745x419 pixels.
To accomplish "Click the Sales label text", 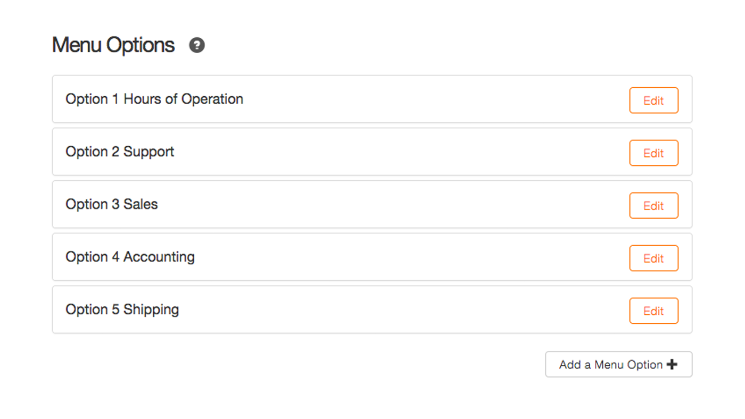I will click(x=140, y=205).
